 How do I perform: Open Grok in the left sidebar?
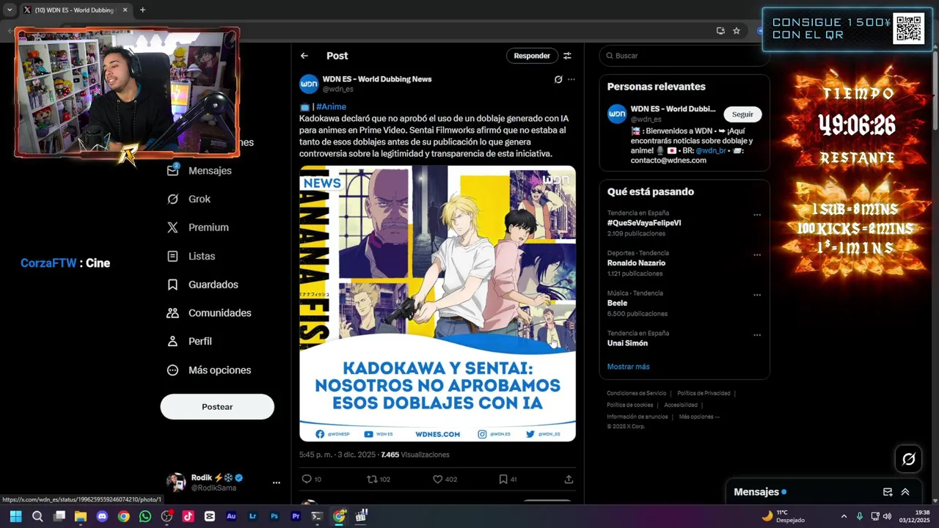coord(189,199)
